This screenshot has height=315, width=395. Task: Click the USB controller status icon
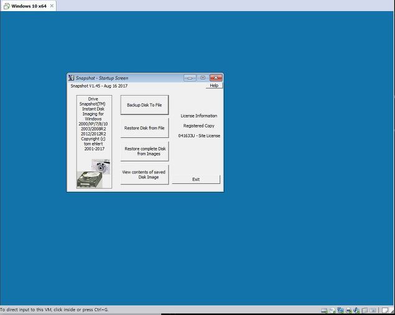tap(365, 311)
